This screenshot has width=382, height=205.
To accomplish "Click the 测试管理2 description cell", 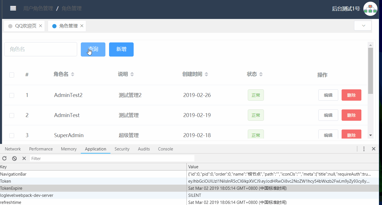I will (x=130, y=95).
